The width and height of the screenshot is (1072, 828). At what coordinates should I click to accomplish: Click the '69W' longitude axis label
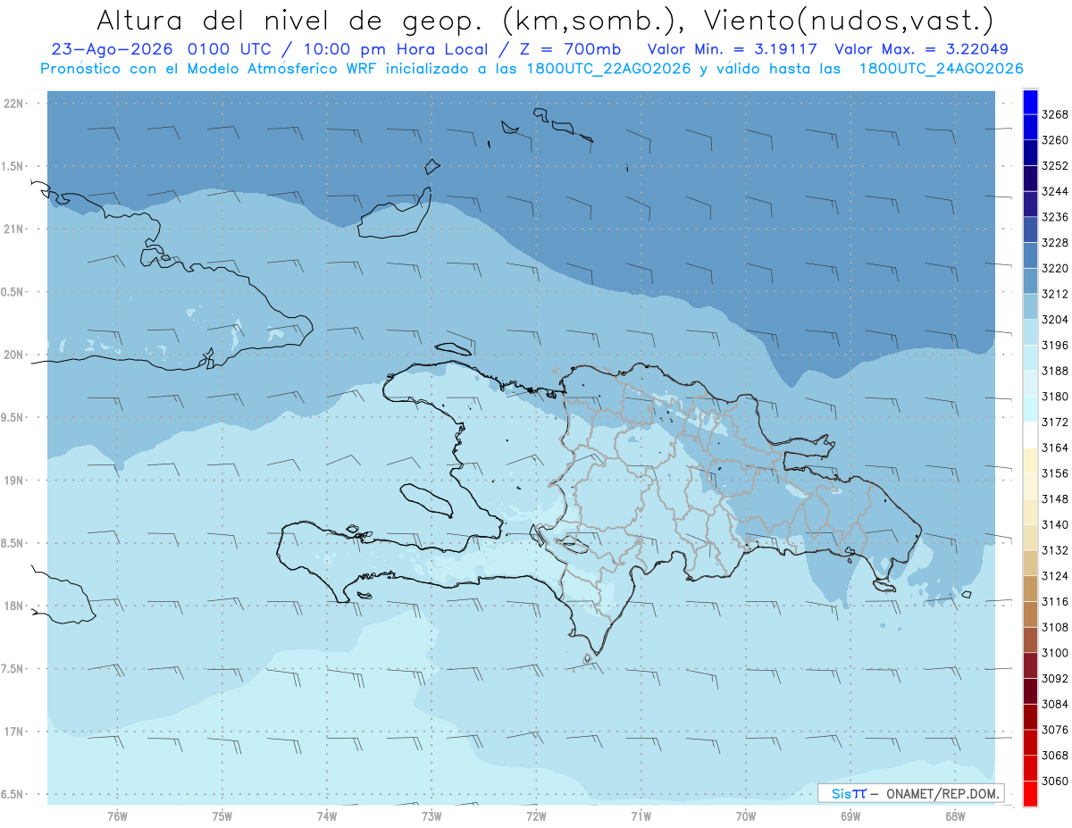tap(850, 816)
